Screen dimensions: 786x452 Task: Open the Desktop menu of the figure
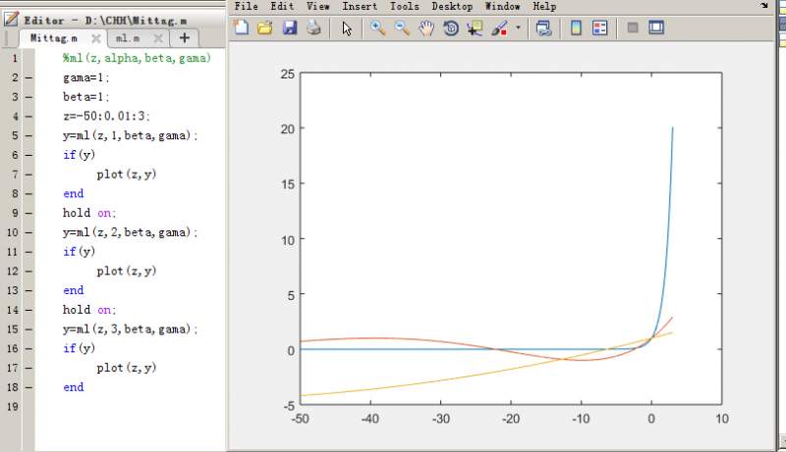[x=452, y=7]
